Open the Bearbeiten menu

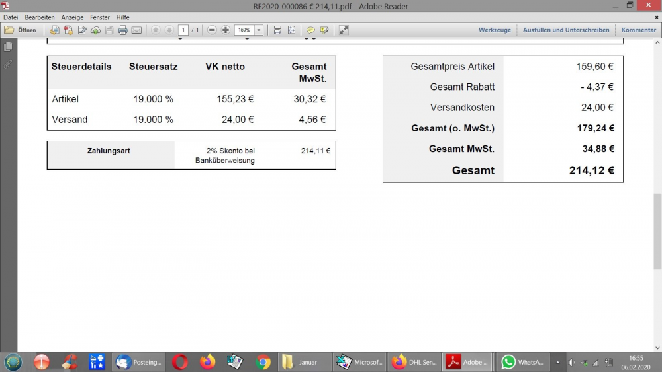pos(39,17)
